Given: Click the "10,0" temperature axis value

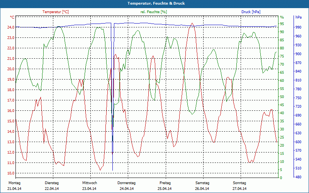Looking at the screenshot, I should coord(11,173).
